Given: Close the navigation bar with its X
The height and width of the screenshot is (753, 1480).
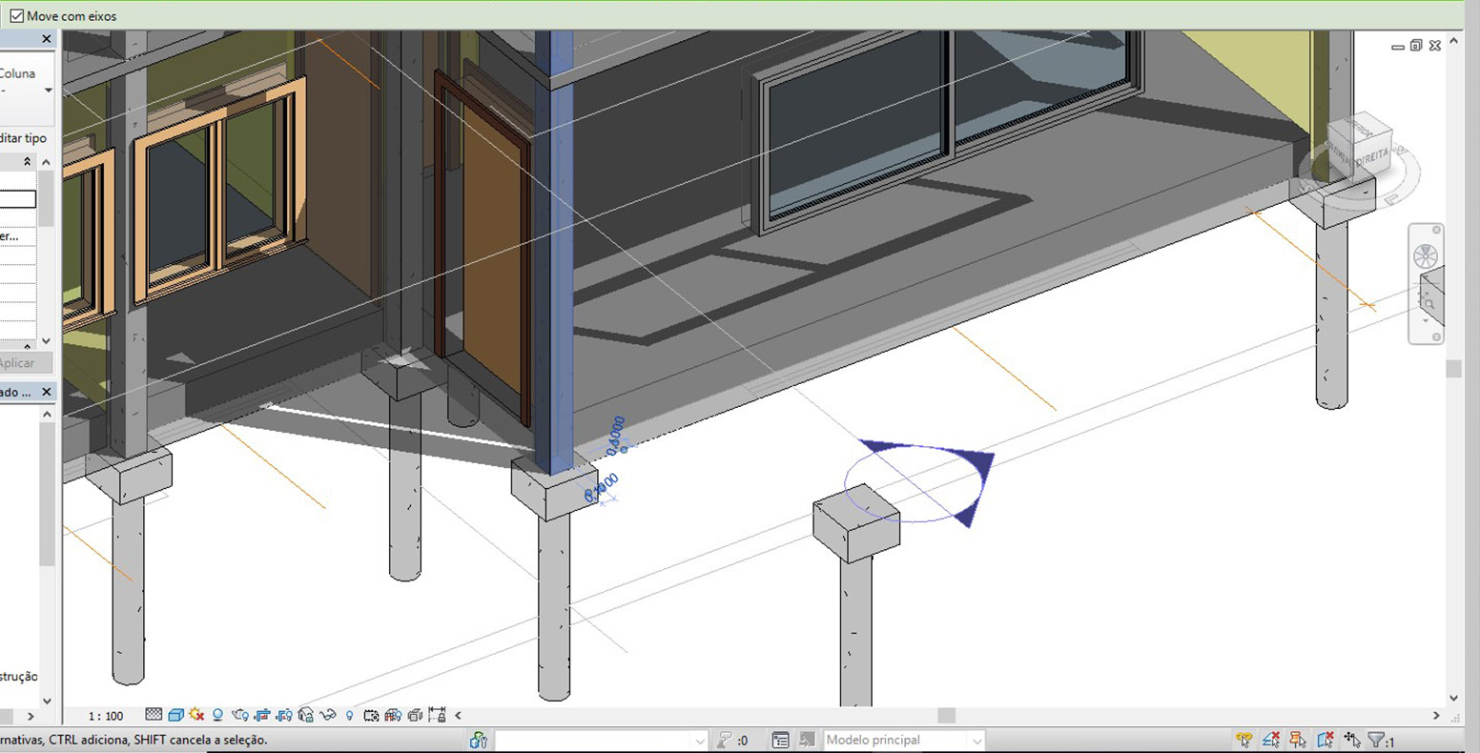Looking at the screenshot, I should [1437, 231].
